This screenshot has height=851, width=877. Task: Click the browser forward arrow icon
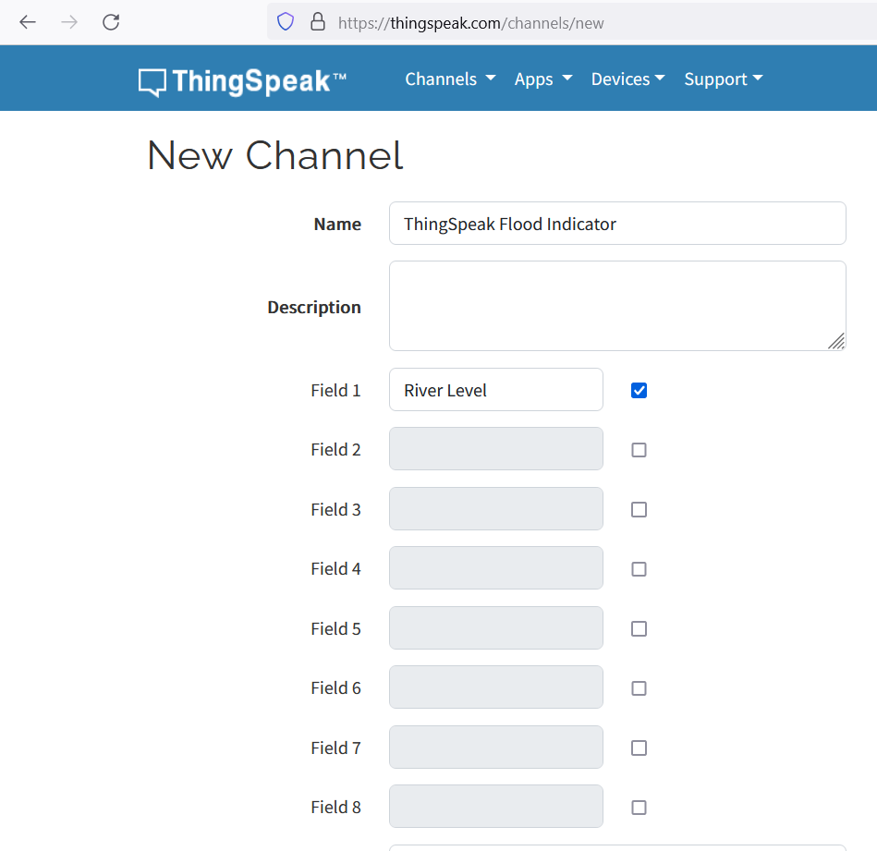click(x=69, y=22)
